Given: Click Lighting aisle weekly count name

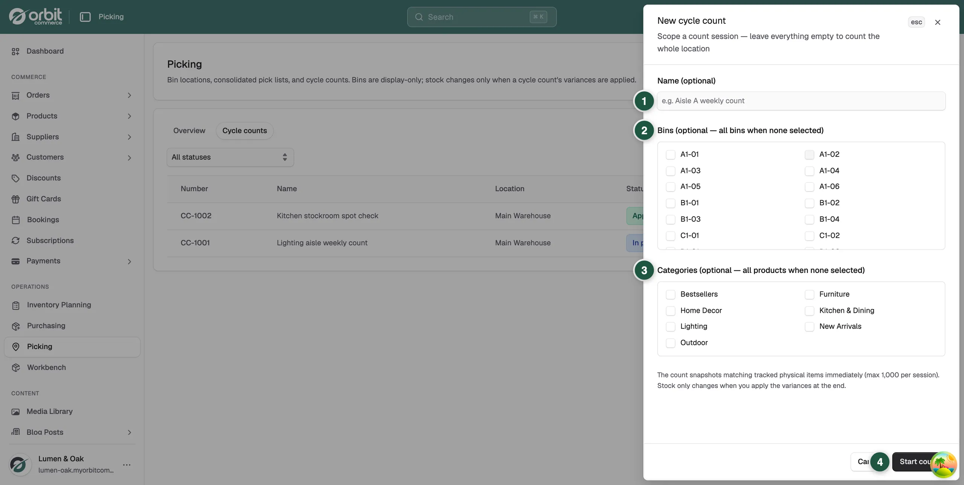Looking at the screenshot, I should [x=322, y=243].
